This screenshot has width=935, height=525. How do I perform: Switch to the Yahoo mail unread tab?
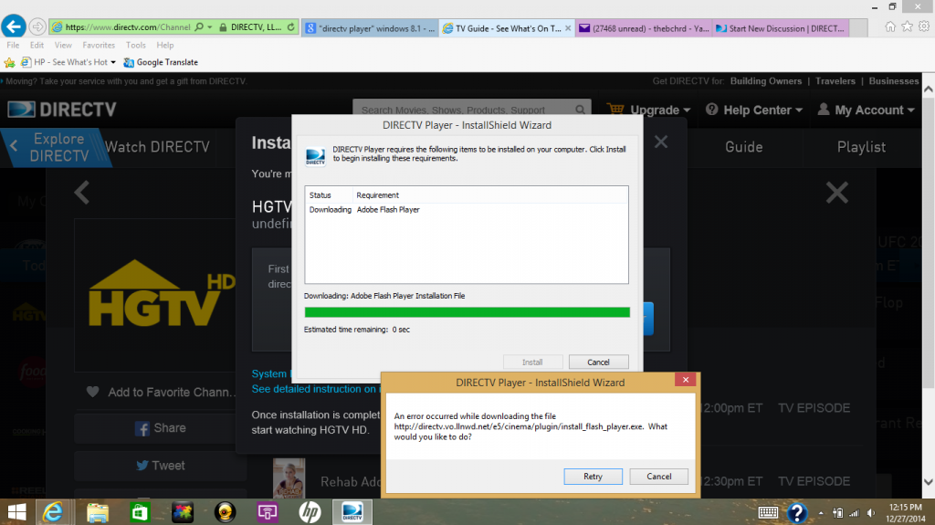(x=644, y=28)
